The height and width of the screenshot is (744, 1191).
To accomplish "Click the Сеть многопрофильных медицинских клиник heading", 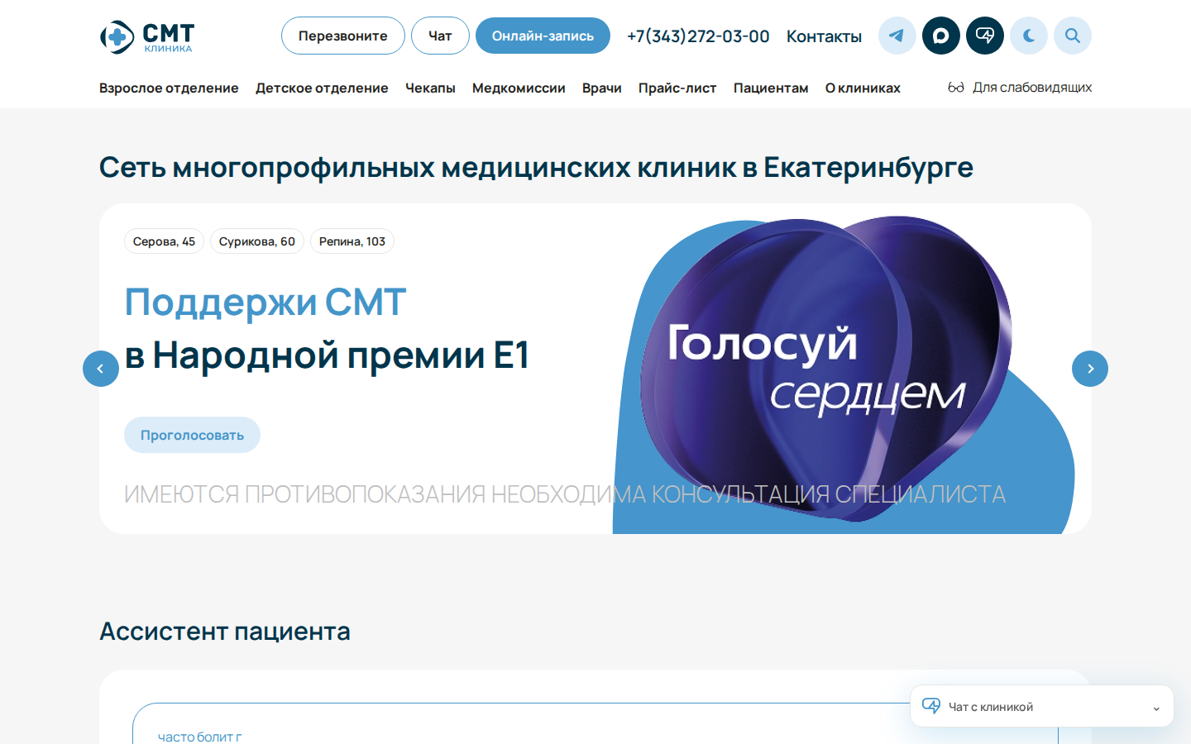I will pos(536,168).
